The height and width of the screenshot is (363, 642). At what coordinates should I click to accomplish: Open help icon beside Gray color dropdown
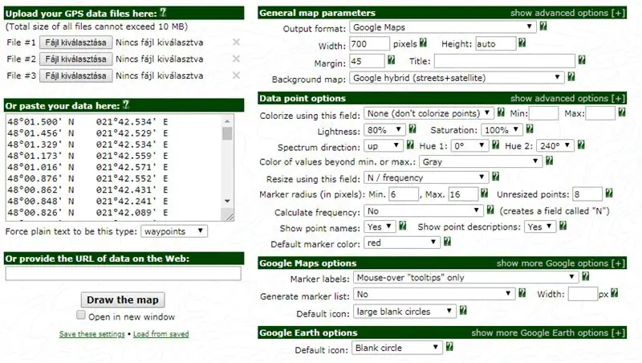click(549, 161)
